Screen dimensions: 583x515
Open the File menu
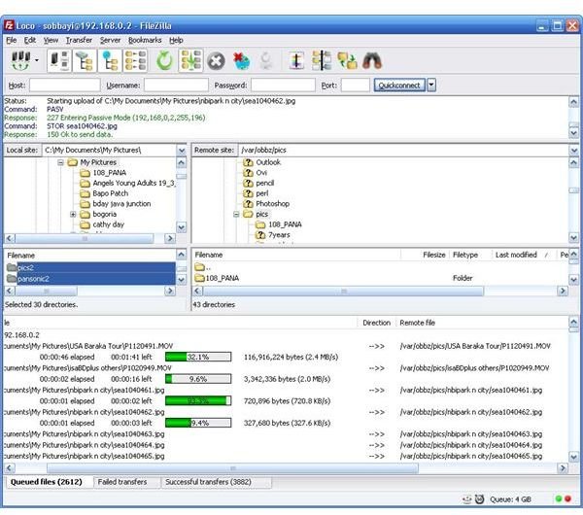click(11, 40)
